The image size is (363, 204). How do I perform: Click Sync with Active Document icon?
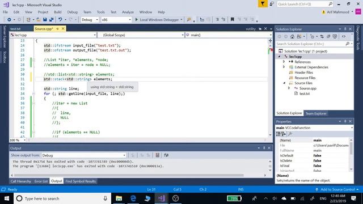(x=322, y=36)
